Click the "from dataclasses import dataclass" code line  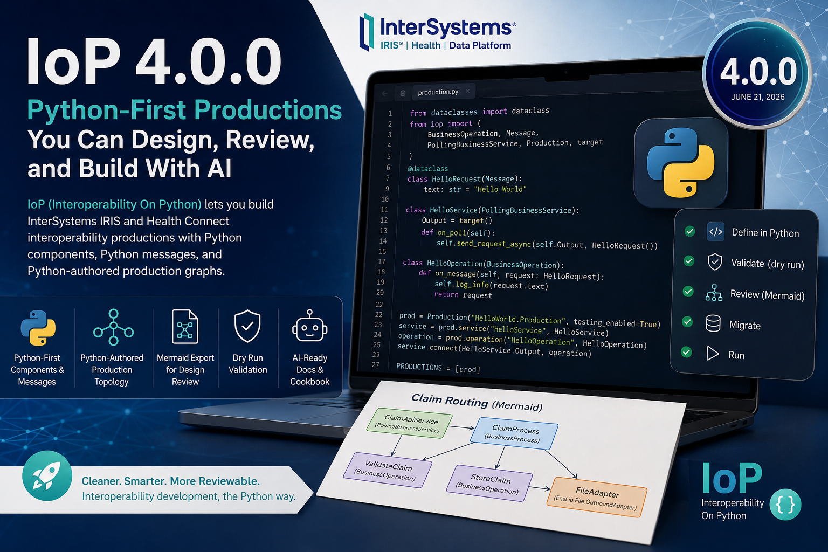click(x=480, y=112)
